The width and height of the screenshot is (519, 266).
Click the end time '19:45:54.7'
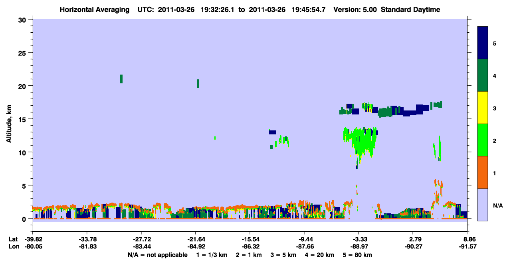coord(309,10)
